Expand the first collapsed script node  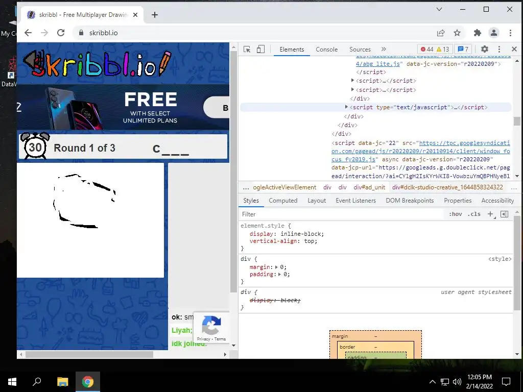click(x=352, y=80)
